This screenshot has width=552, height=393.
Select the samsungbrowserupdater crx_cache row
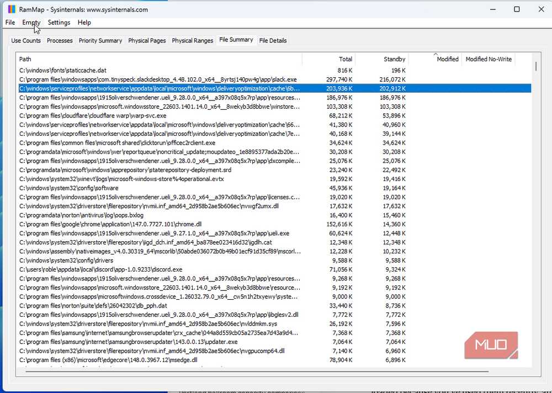(274, 333)
